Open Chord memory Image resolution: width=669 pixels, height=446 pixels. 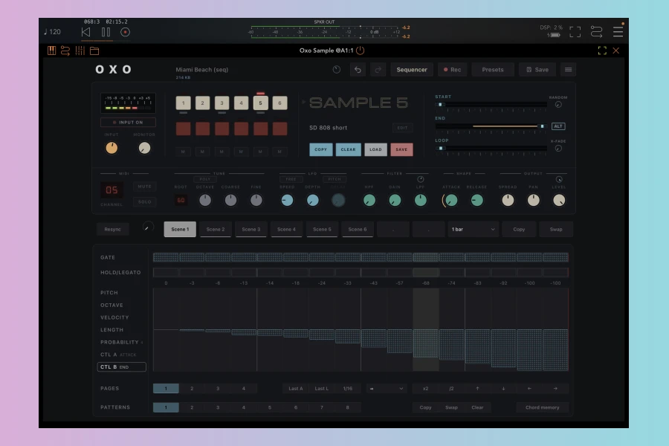tap(543, 407)
